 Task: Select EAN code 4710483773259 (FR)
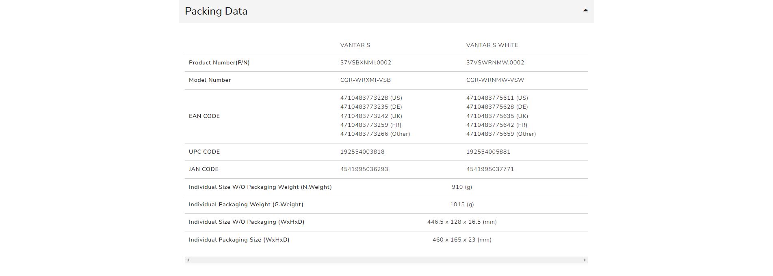(371, 125)
